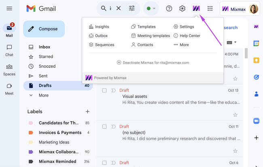
Task: Open the Visual assets draft email
Action: (170, 102)
